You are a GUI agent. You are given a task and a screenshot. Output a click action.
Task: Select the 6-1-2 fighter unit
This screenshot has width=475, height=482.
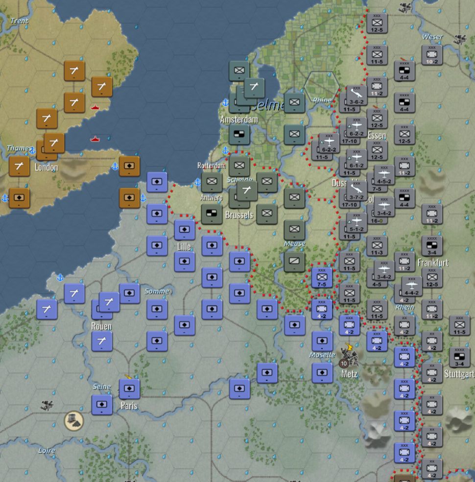pos(356,159)
